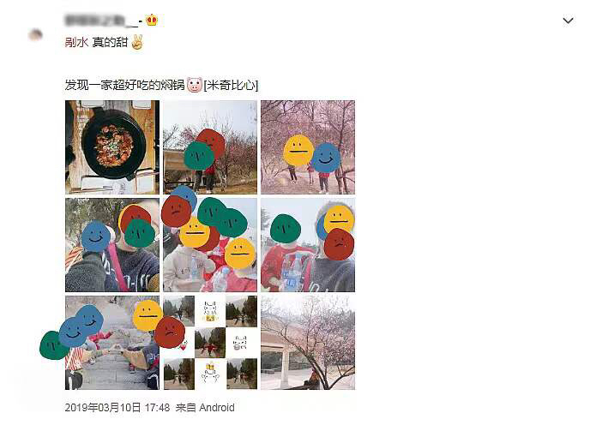Click the pig face emoji

click(x=195, y=85)
